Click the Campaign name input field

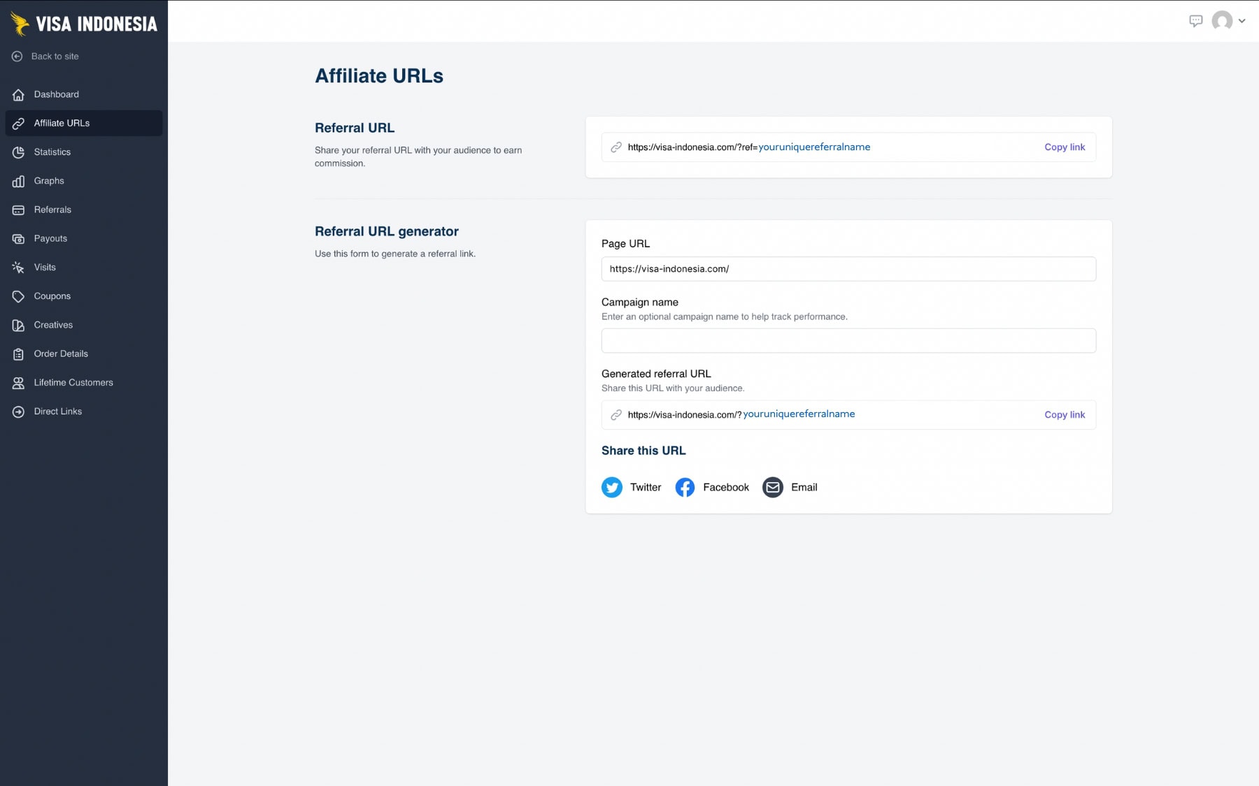click(848, 340)
